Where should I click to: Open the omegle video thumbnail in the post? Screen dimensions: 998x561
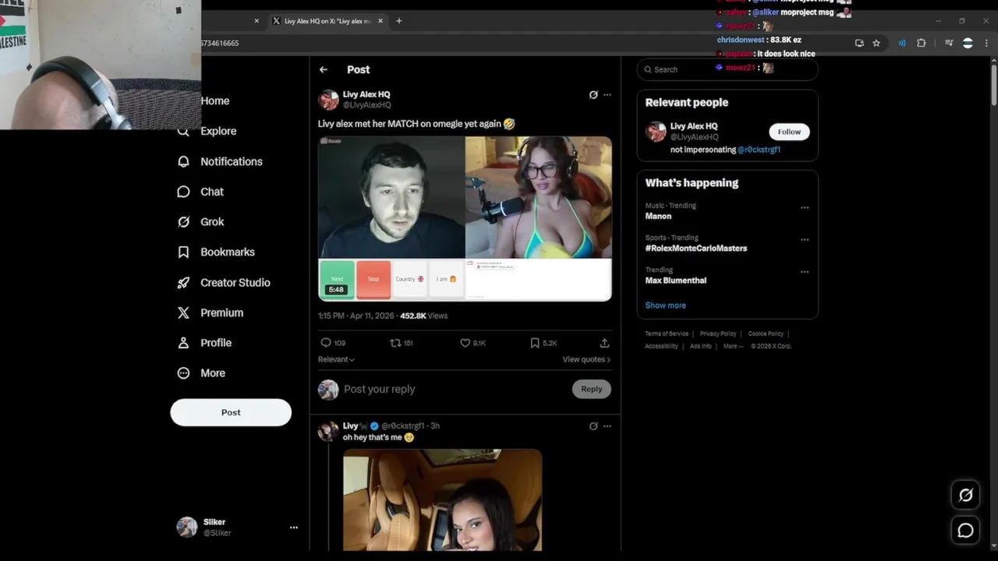465,219
